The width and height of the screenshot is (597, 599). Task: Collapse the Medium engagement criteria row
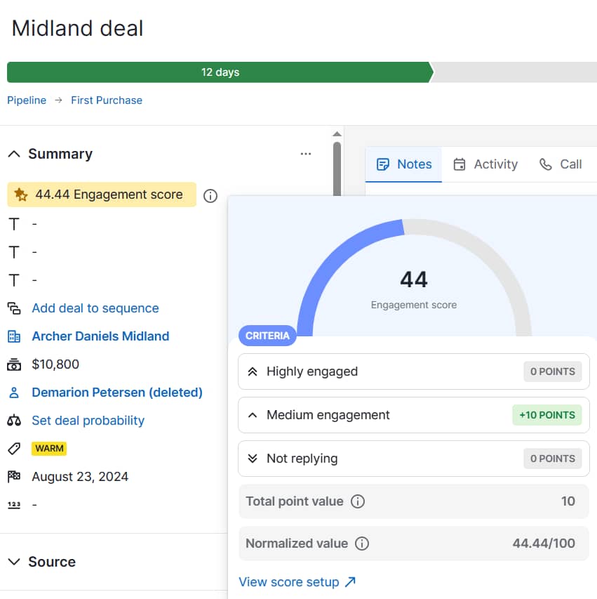coord(253,415)
